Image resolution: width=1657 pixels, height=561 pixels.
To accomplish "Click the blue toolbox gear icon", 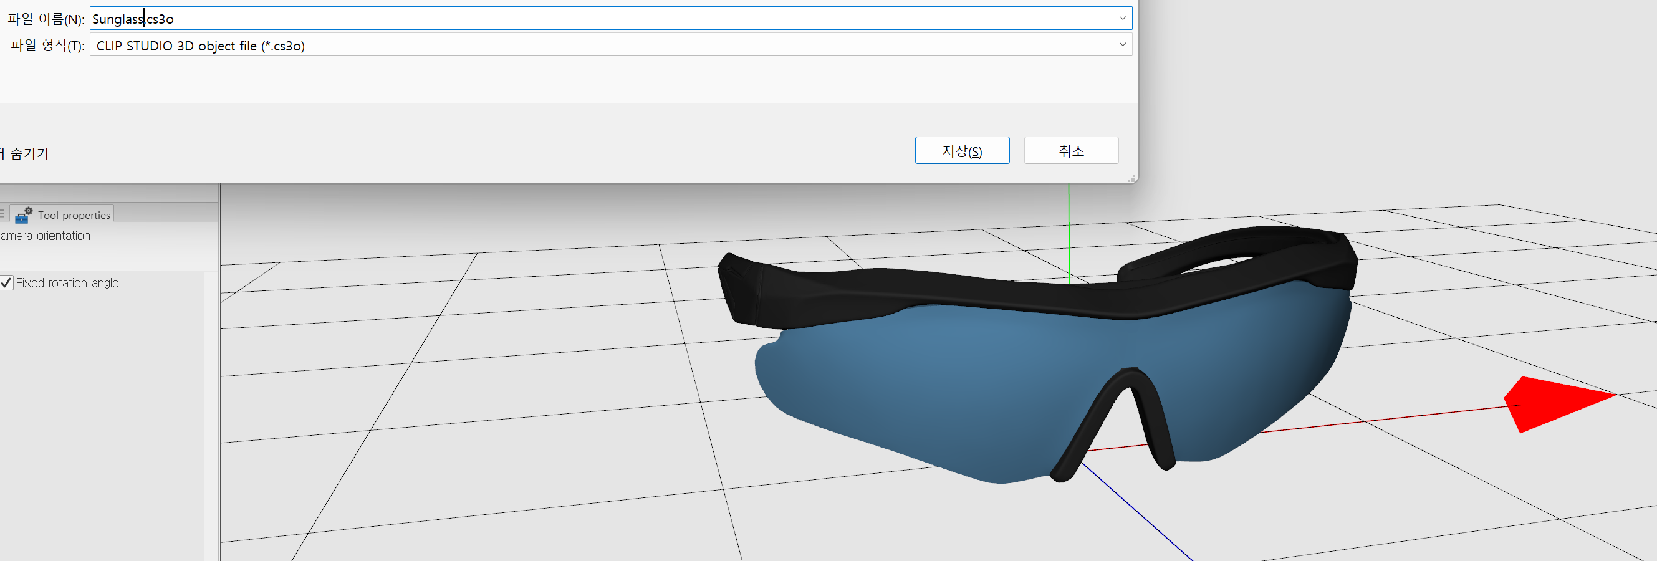I will click(x=24, y=215).
